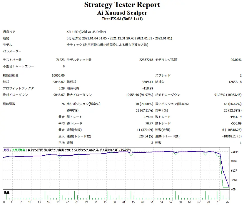The image size is (244, 206).
Task: Open the モデル row showing 全ティック method
Action: 9,45
